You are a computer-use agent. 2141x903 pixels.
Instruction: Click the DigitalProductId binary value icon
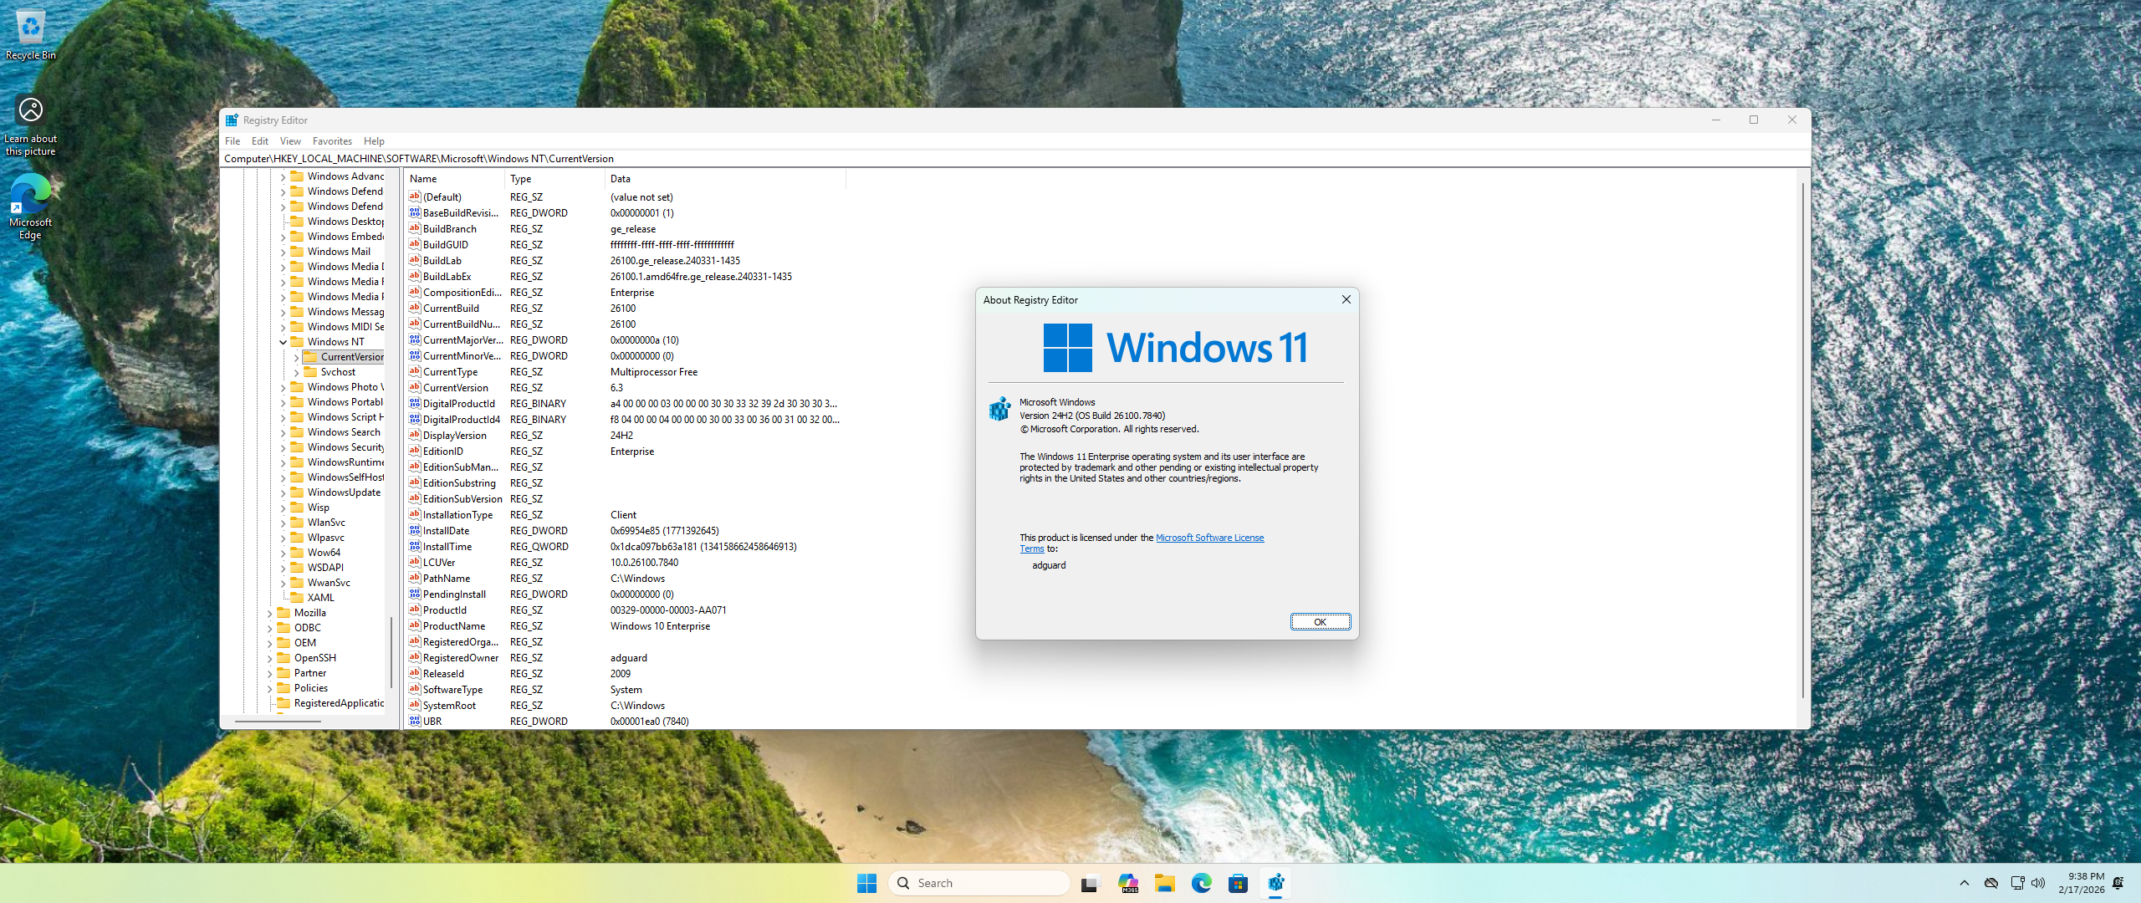click(415, 403)
